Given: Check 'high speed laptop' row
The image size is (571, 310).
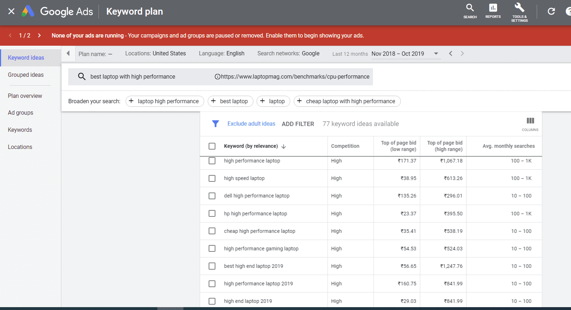Looking at the screenshot, I should 212,178.
